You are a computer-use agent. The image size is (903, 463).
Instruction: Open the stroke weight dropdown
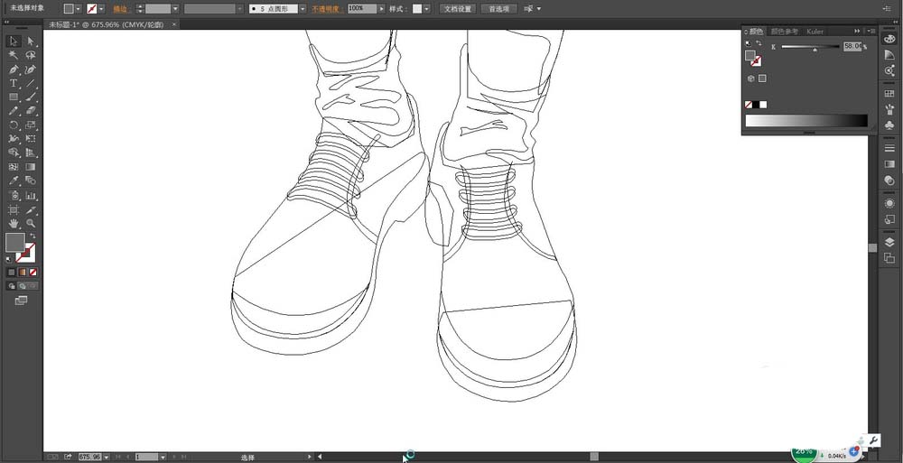coord(175,9)
